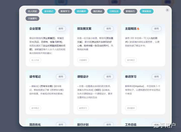Click 名人对话 tag inside 企业管理 card
Viewport: 181px width, 132px height.
tap(35, 60)
